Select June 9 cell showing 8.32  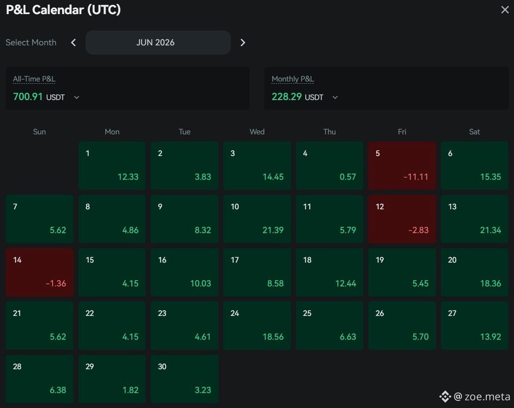185,219
